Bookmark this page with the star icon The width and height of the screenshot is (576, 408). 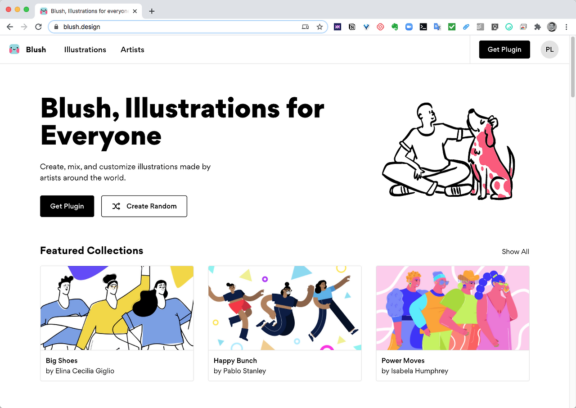coord(319,27)
